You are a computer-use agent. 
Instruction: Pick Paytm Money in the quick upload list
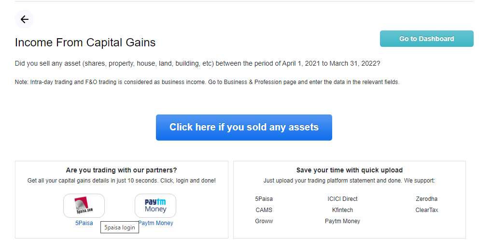tap(342, 221)
